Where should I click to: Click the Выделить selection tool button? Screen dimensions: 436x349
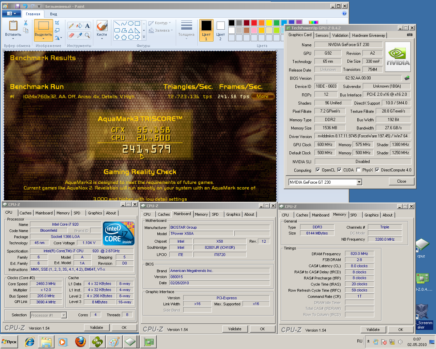pos(43,30)
